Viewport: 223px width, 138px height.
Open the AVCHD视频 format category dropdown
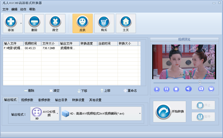pos(45,114)
